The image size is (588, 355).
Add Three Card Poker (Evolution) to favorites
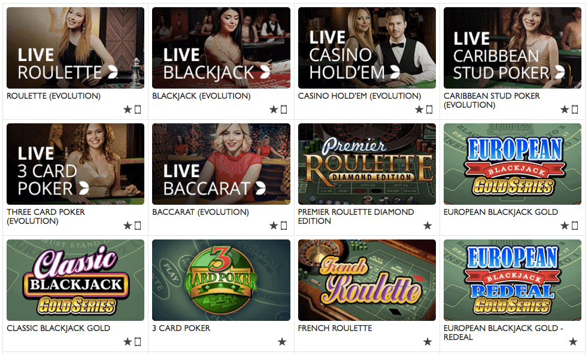(128, 226)
